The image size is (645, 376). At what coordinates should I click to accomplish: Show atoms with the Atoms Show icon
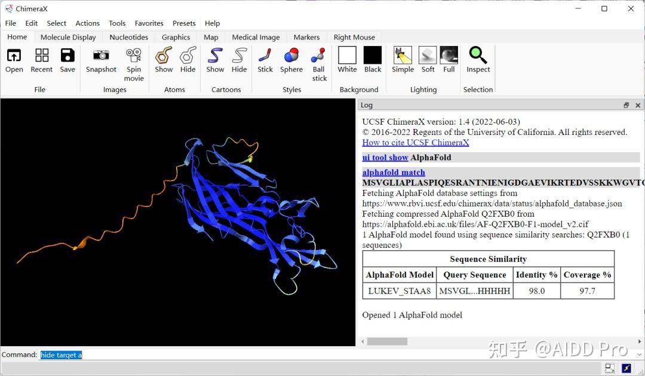[164, 60]
